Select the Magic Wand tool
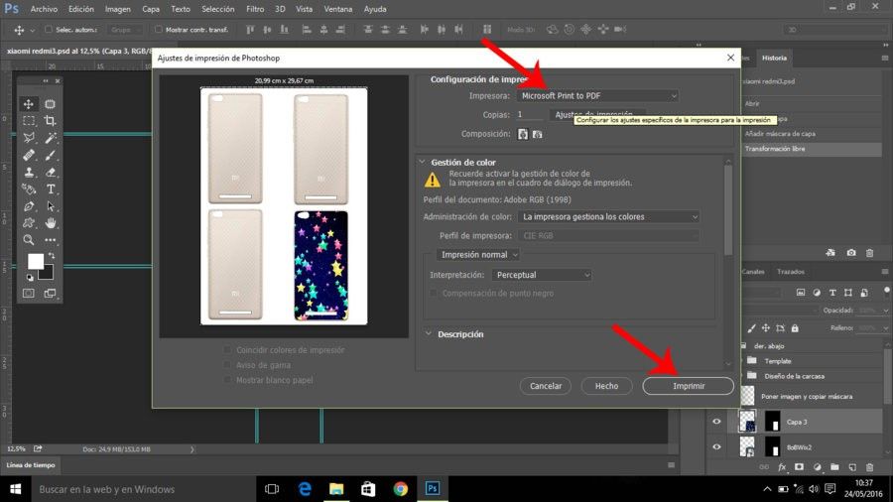The width and height of the screenshot is (893, 502). click(51, 138)
